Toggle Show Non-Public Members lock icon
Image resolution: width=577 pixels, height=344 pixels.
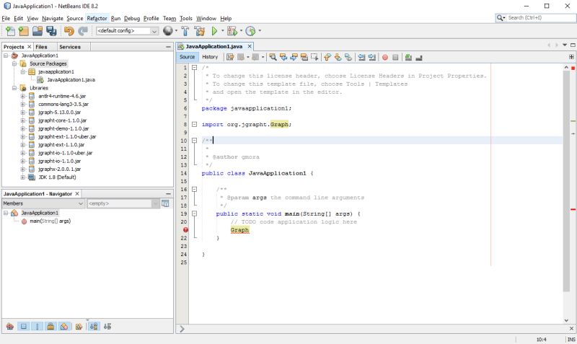pos(50,327)
